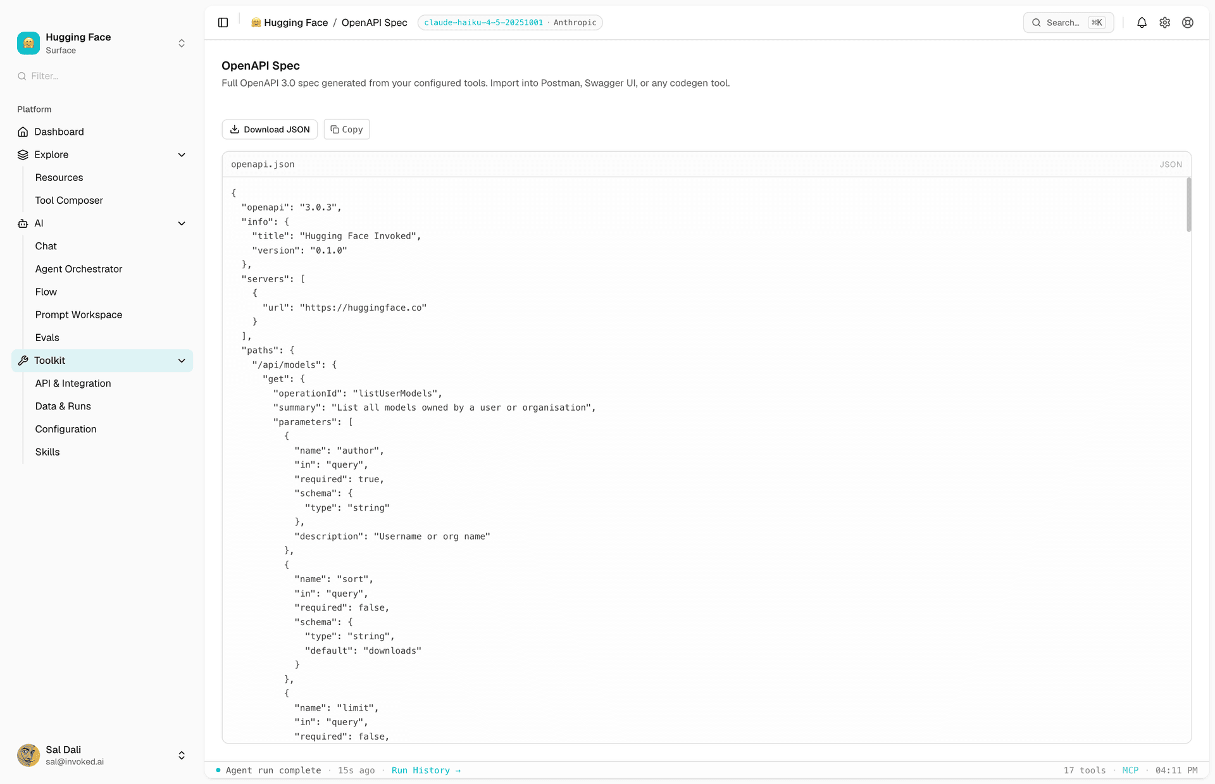Click the Hugging Face workspace logo
1215x784 pixels.
click(x=28, y=43)
